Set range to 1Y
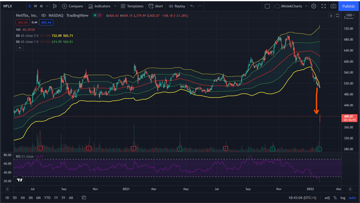 [56, 198]
